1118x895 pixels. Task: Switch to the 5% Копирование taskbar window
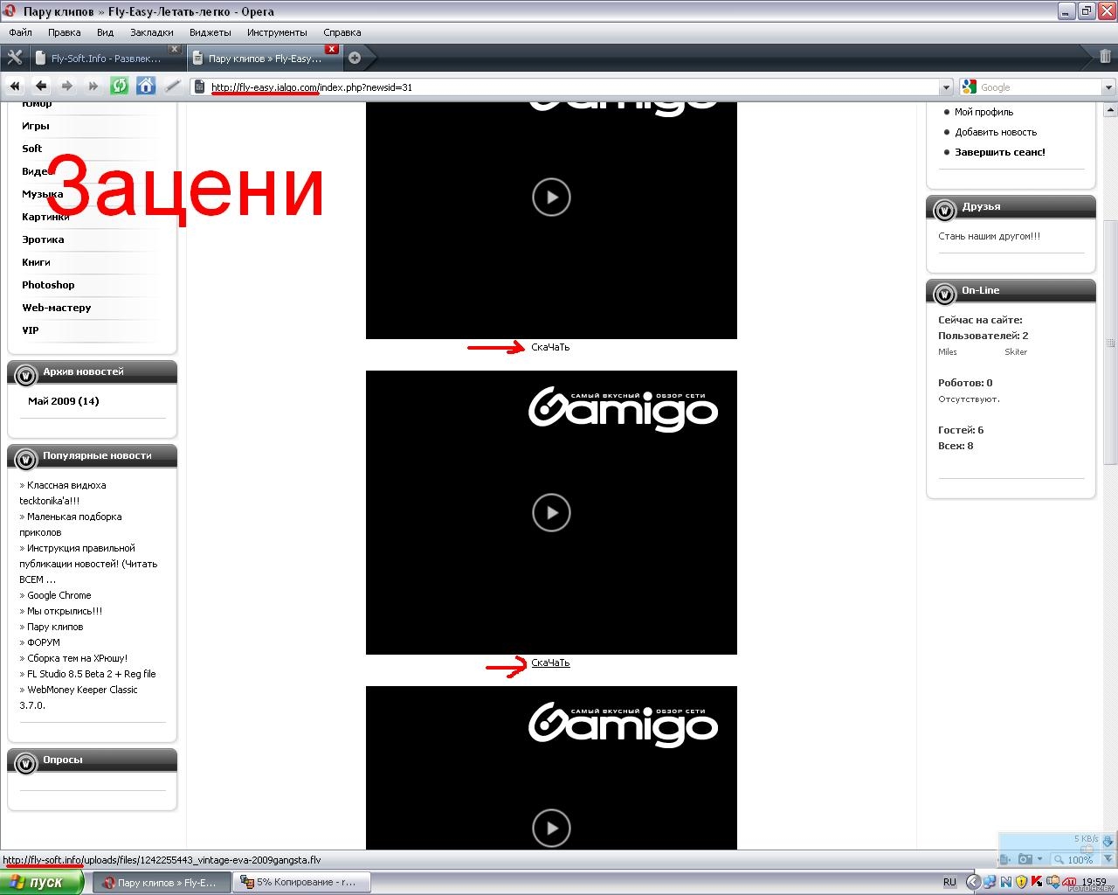pos(302,883)
